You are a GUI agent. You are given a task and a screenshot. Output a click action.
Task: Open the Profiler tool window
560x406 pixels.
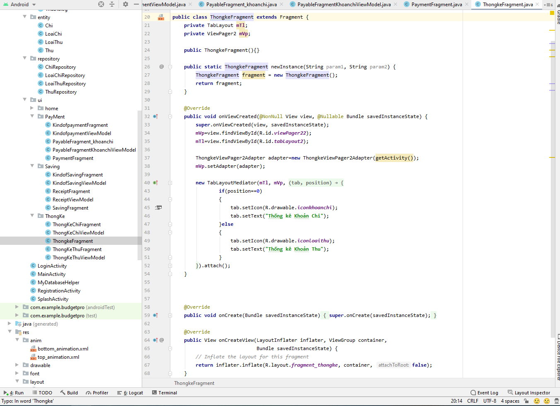[x=97, y=393]
